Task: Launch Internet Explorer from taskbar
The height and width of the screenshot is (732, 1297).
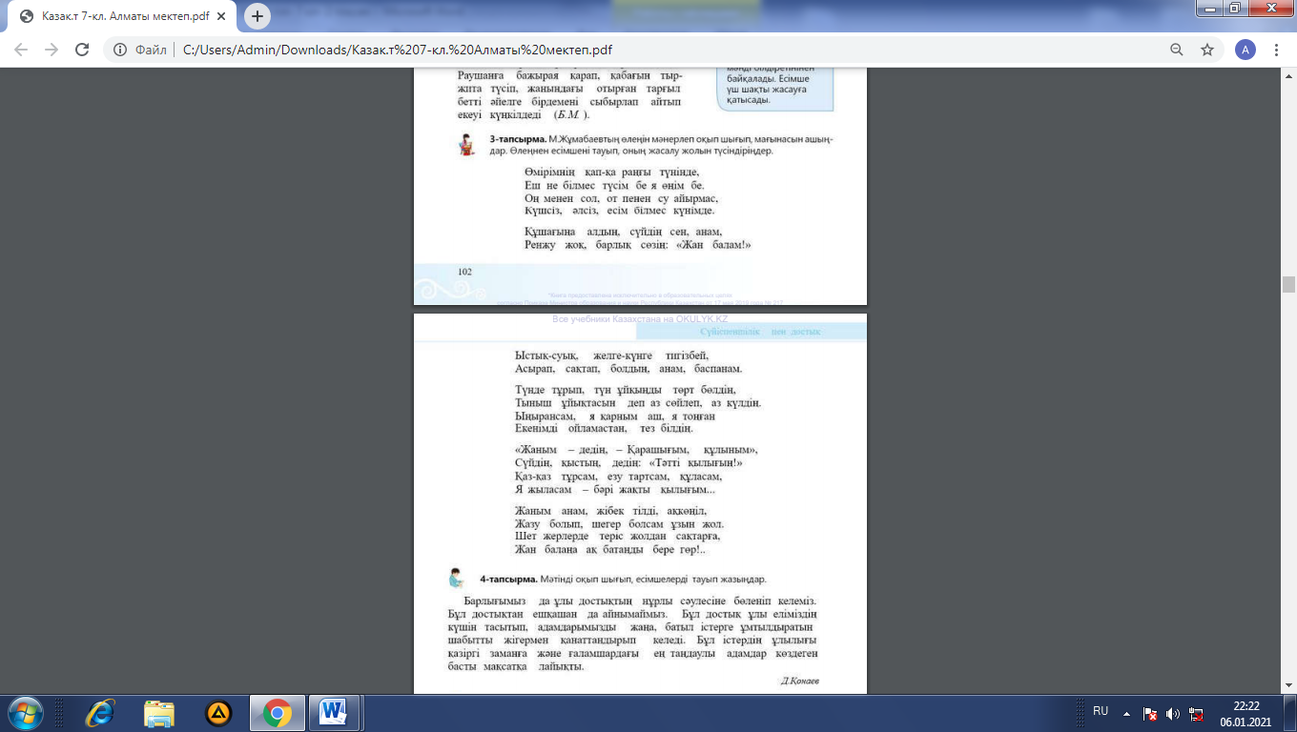Action: coord(99,713)
